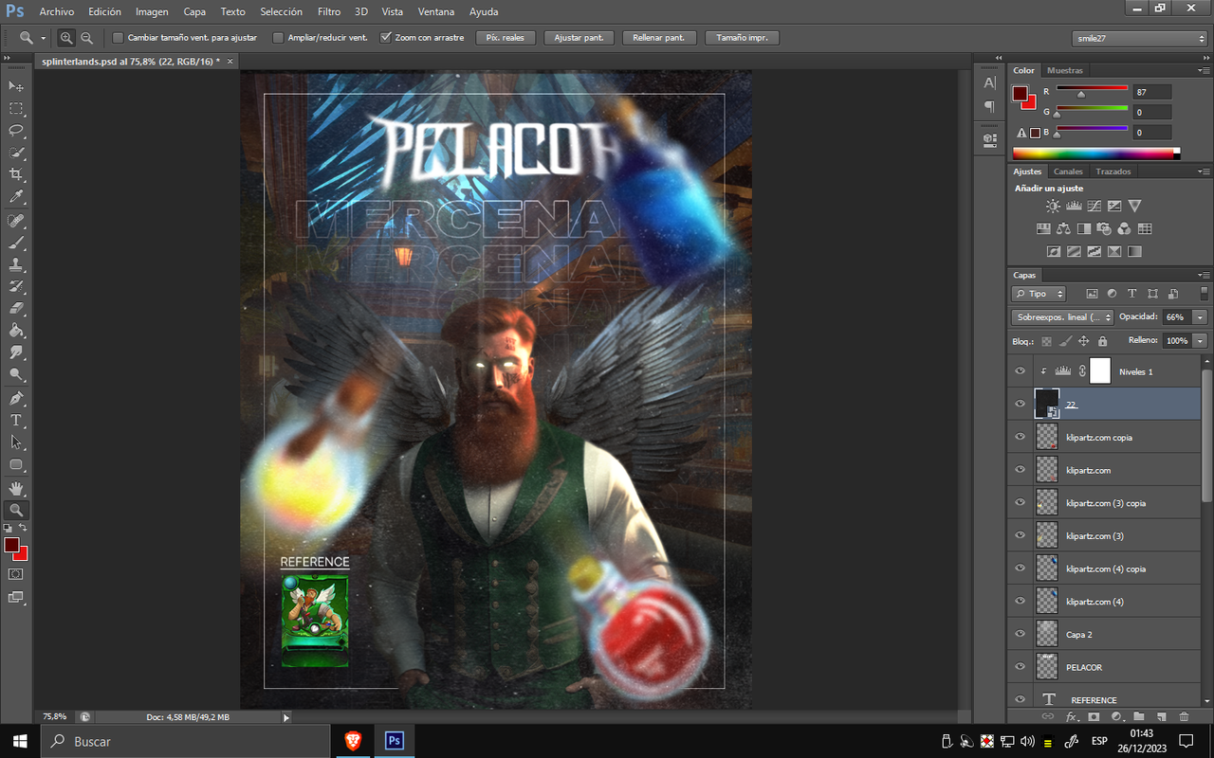Hide the layer named 22
Screen dimensions: 1214x758
(x=1021, y=404)
